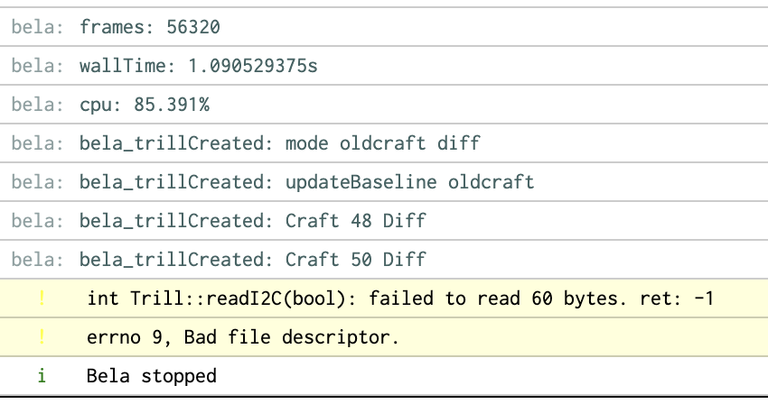
Task: Click the info icon beside Bela stopped
Action: [x=42, y=375]
